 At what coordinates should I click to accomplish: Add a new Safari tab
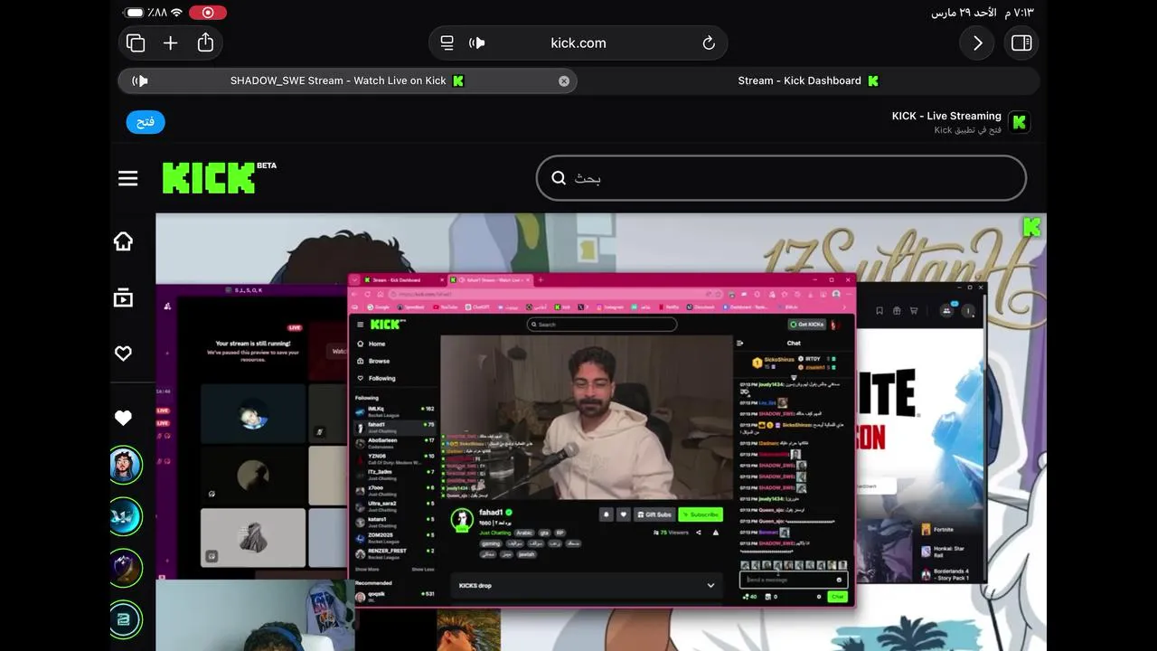[x=170, y=42]
